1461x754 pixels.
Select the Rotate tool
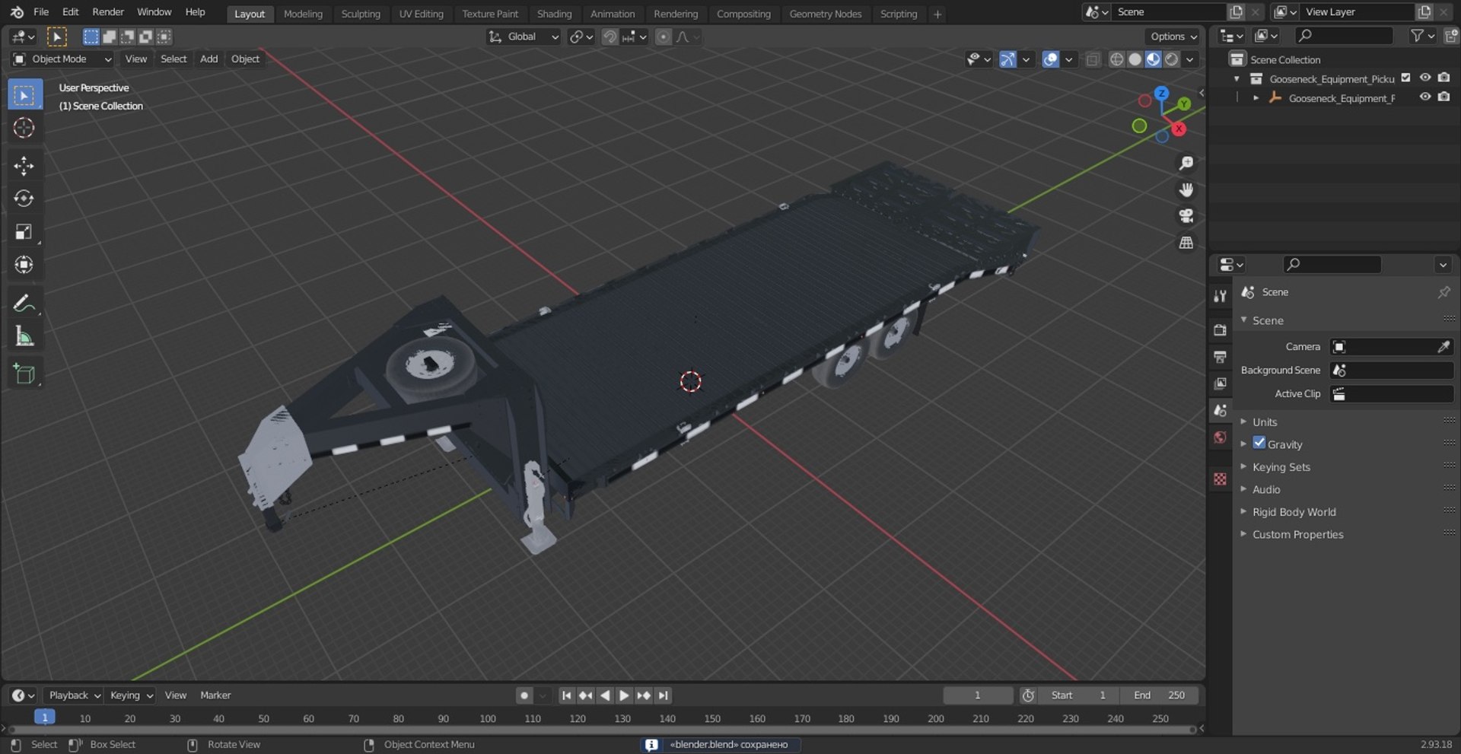click(24, 199)
